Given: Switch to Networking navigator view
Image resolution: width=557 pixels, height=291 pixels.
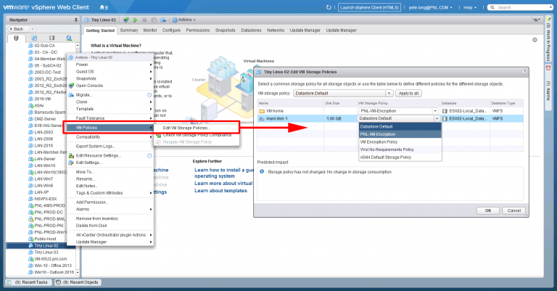Looking at the screenshot, I should click(69, 38).
